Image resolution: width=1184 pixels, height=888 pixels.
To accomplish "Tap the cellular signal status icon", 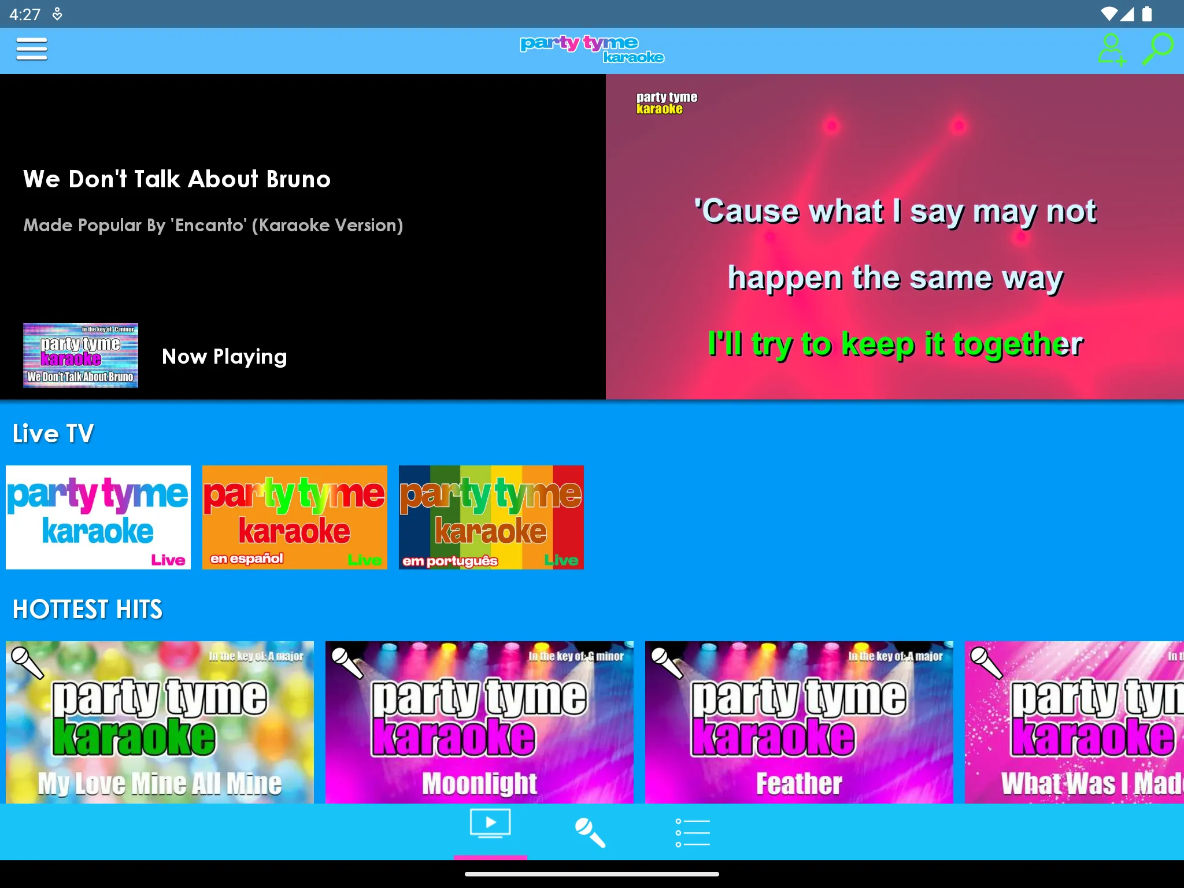I will click(x=1127, y=14).
